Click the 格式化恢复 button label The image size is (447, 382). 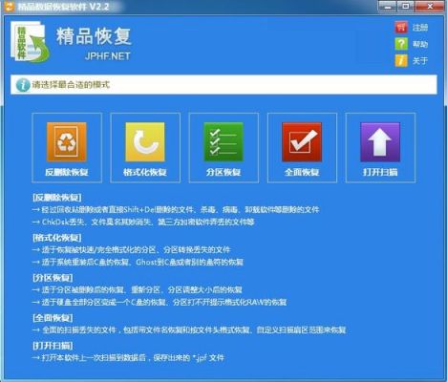click(145, 172)
